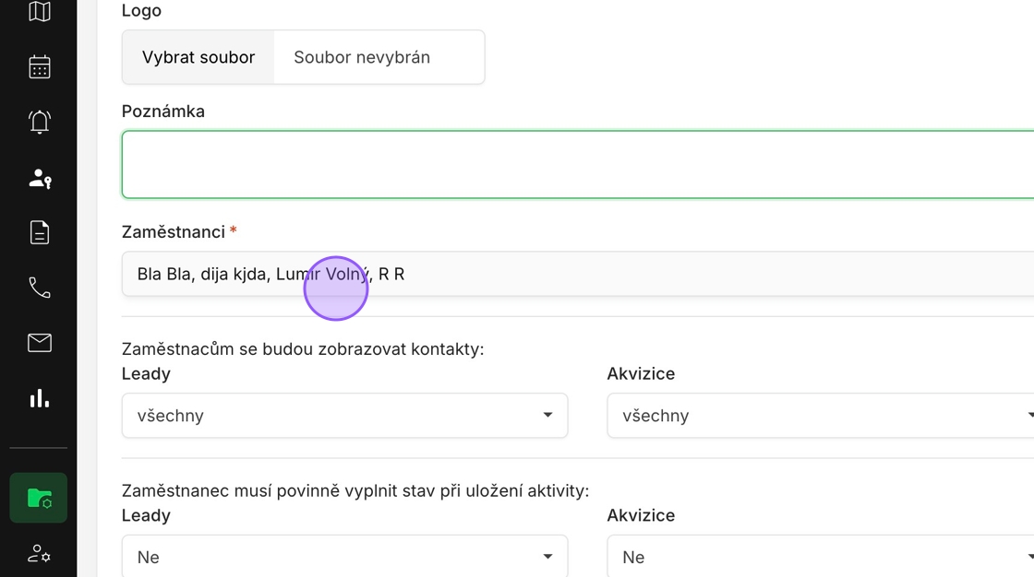Focus the Poznámka text area

577,164
